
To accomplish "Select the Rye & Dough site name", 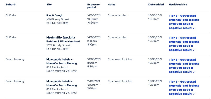I will (x=55, y=15).
